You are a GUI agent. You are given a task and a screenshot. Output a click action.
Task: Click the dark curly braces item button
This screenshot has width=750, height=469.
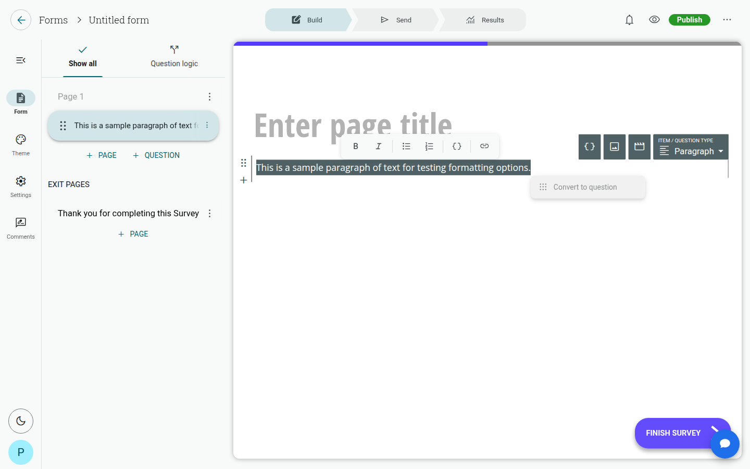pyautogui.click(x=590, y=147)
